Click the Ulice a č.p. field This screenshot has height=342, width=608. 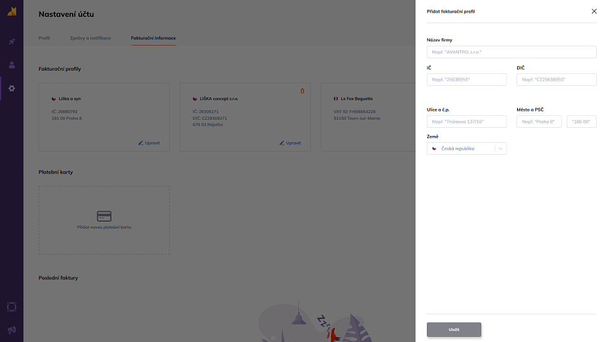pos(466,122)
